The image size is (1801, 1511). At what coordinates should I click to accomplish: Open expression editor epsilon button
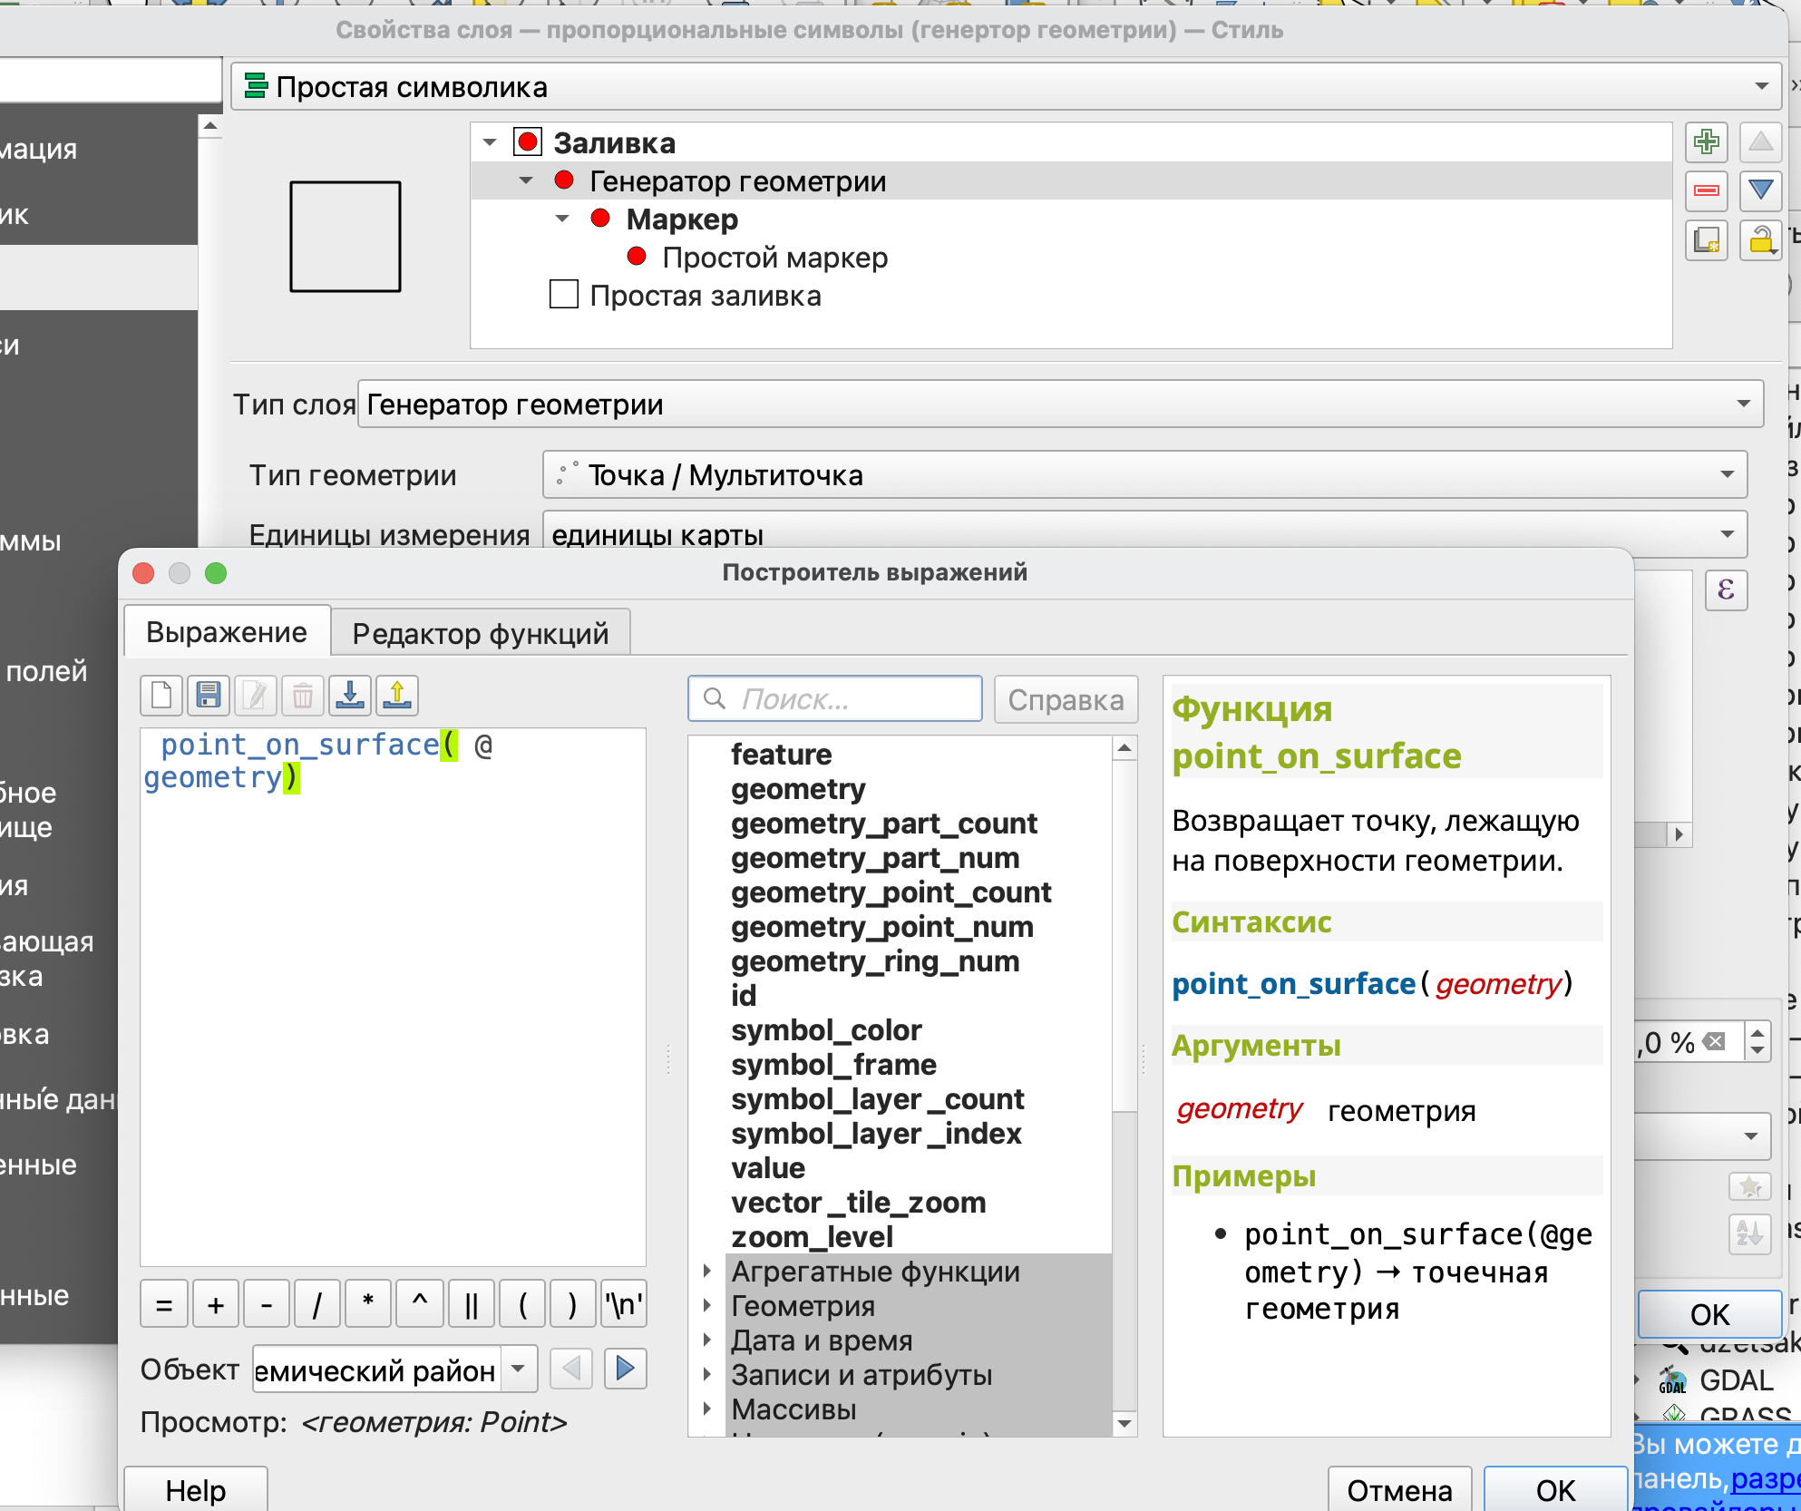click(x=1726, y=590)
